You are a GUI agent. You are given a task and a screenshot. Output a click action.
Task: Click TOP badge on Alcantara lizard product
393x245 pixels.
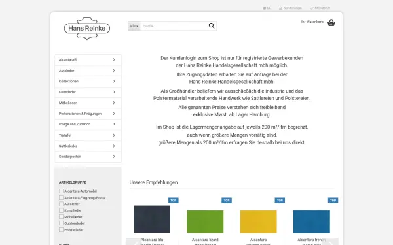(227, 201)
